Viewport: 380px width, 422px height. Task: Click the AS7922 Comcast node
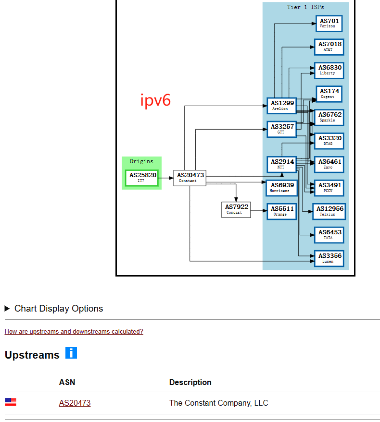pos(236,210)
